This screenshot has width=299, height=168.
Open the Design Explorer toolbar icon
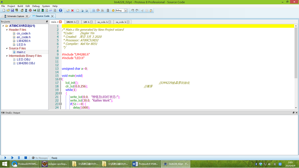(x=42, y=11)
